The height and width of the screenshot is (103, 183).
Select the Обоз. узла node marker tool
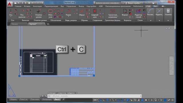click(50, 14)
